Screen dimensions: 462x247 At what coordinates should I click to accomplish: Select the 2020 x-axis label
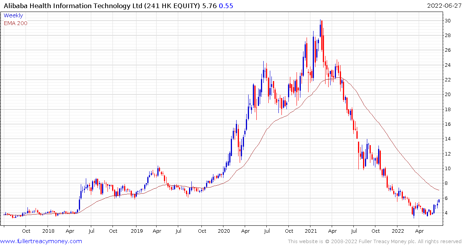point(223,231)
